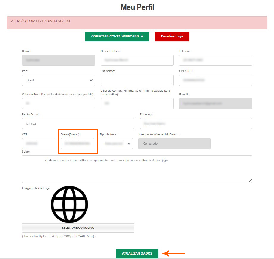The height and width of the screenshot is (259, 274).
Task: Click the red Desativar Loja button
Action: pyautogui.click(x=172, y=37)
